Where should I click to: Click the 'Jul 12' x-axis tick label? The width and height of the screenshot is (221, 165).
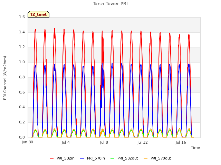(143, 142)
